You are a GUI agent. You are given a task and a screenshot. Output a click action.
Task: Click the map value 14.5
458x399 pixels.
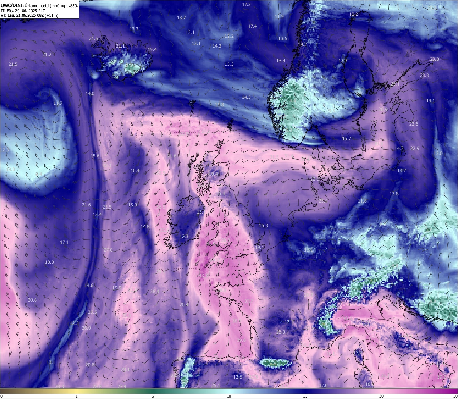coord(246,97)
